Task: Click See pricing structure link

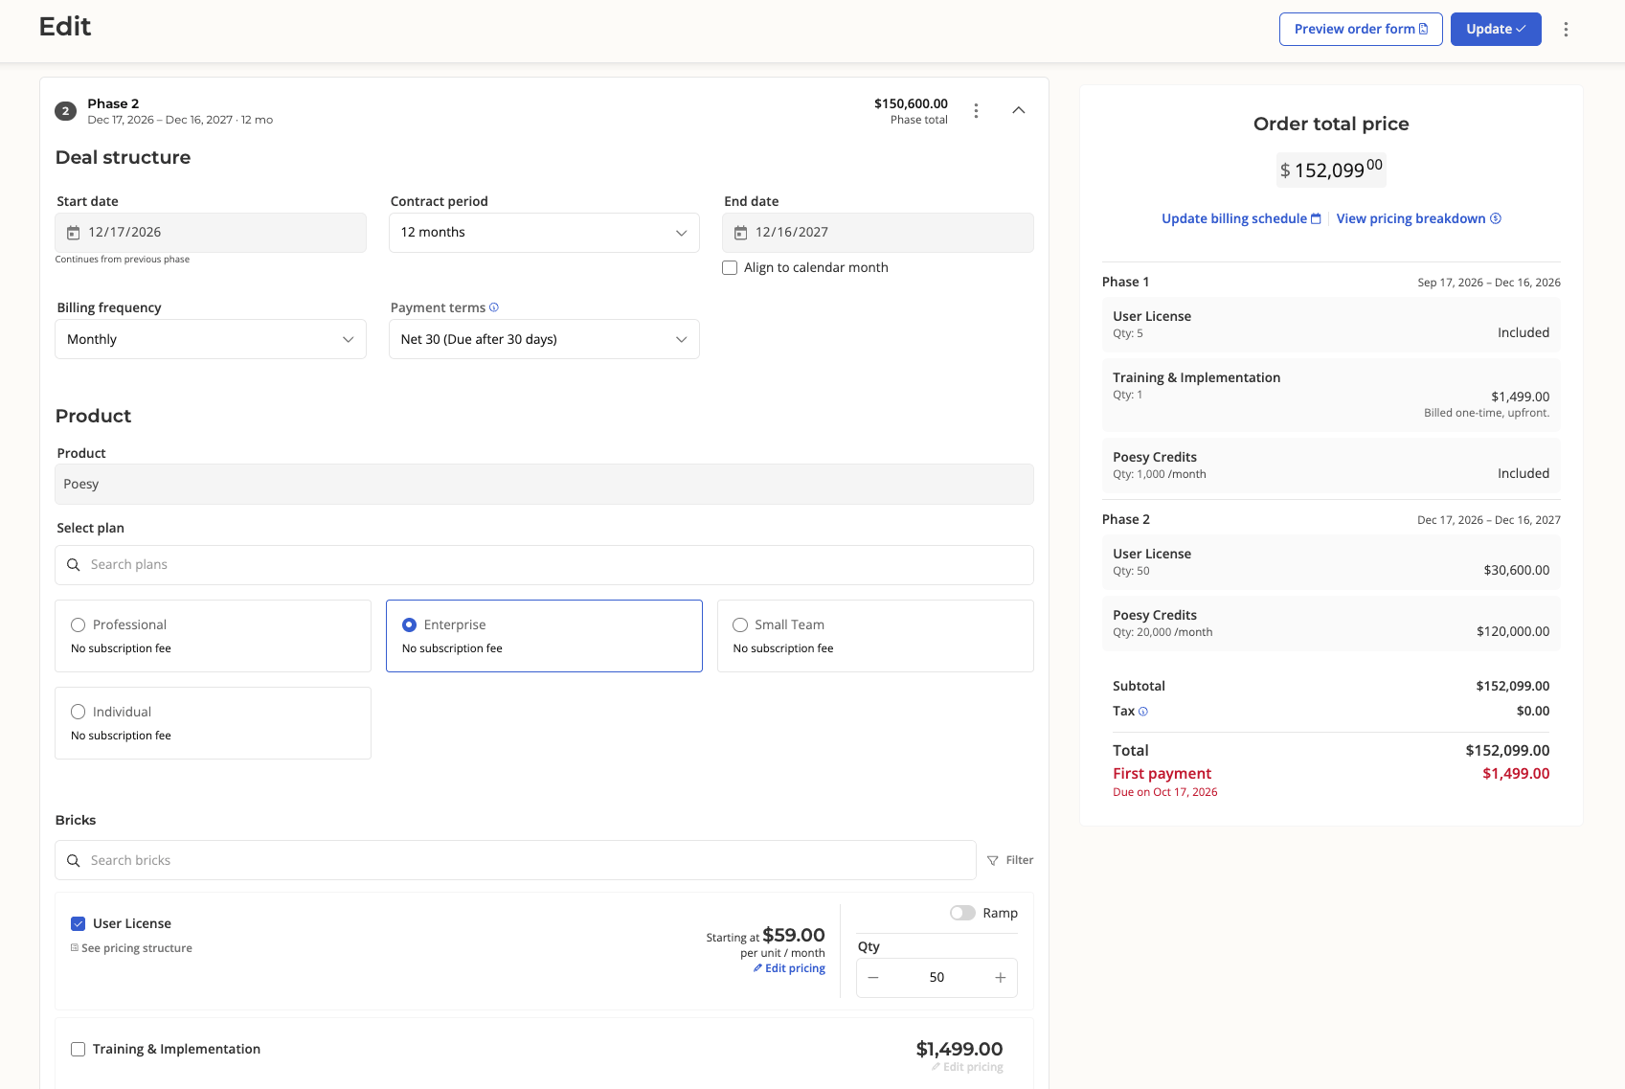Action: 131,948
